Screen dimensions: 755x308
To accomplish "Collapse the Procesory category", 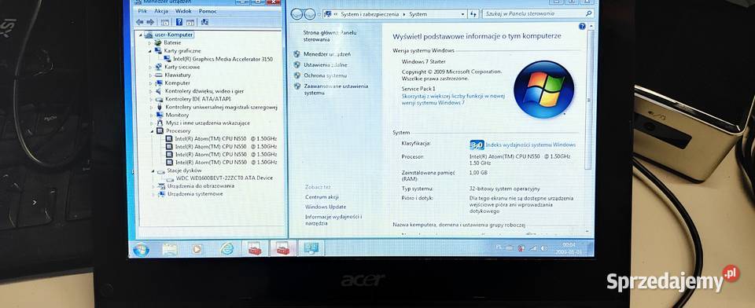I will point(152,131).
